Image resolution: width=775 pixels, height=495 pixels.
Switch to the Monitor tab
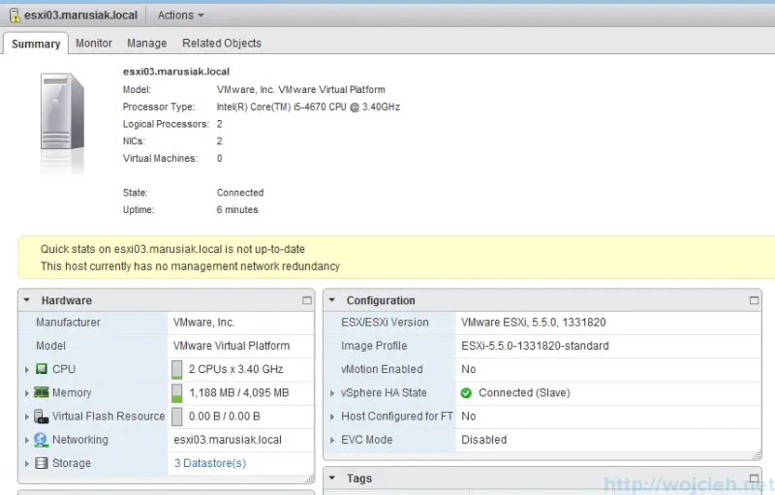coord(94,43)
